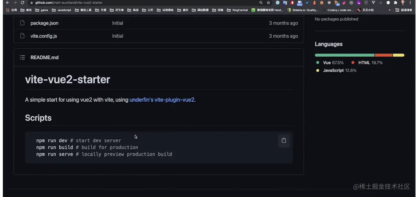Click the Vue DevTools extension icon
Image resolution: width=417 pixels, height=197 pixels.
(373, 2)
